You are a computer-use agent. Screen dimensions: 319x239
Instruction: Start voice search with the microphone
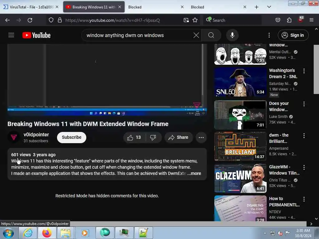click(232, 35)
